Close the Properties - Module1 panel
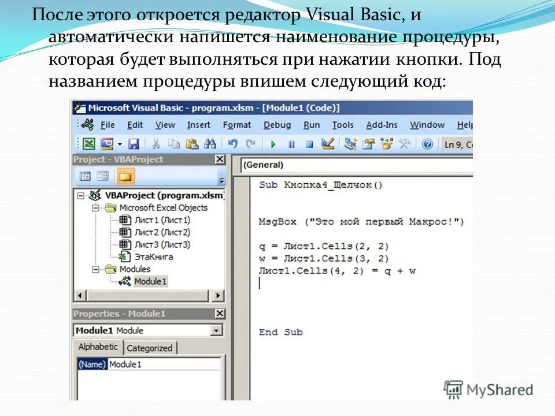Screen dimensions: 555x416 pos(220,313)
